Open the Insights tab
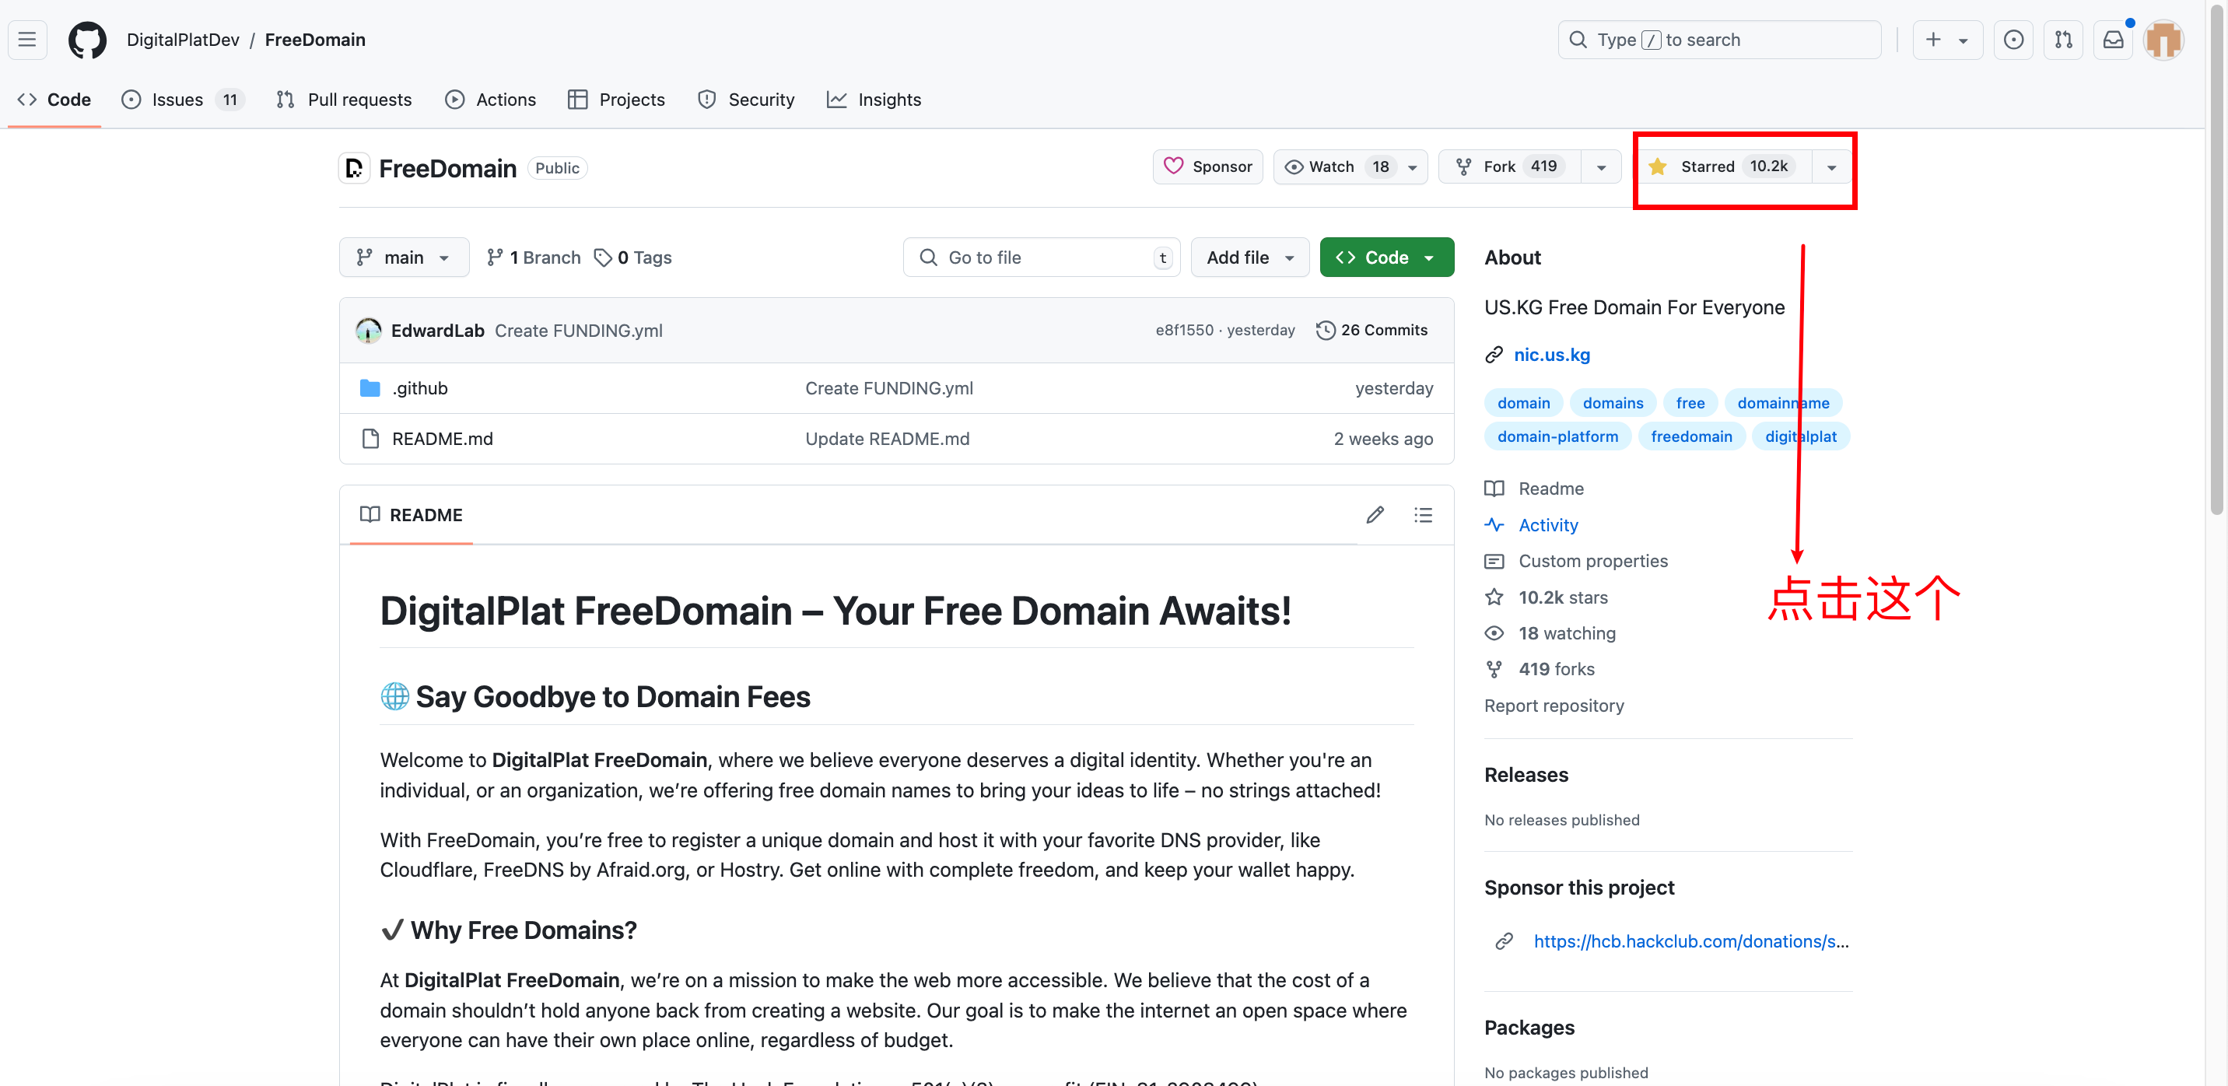2228x1086 pixels. [x=874, y=100]
